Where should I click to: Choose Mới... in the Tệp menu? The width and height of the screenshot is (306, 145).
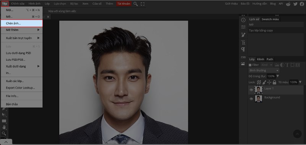[22, 10]
